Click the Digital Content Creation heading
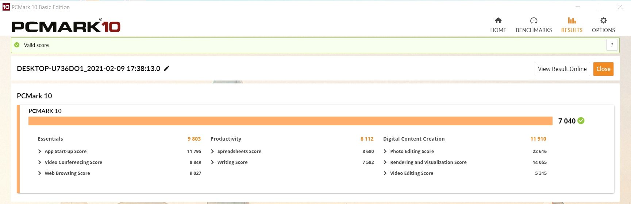 (x=414, y=139)
